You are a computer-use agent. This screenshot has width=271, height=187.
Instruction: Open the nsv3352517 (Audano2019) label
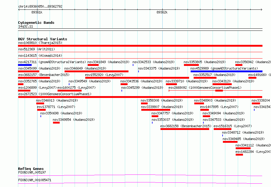214,75
